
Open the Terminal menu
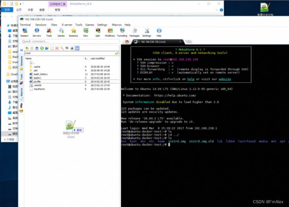click(25, 25)
